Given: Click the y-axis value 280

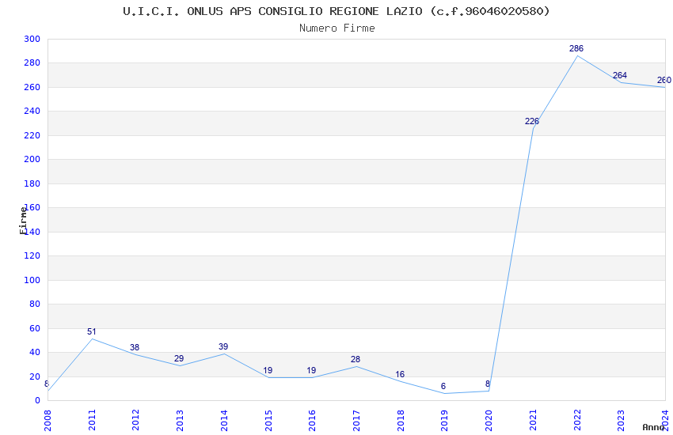Looking at the screenshot, I should tap(32, 63).
